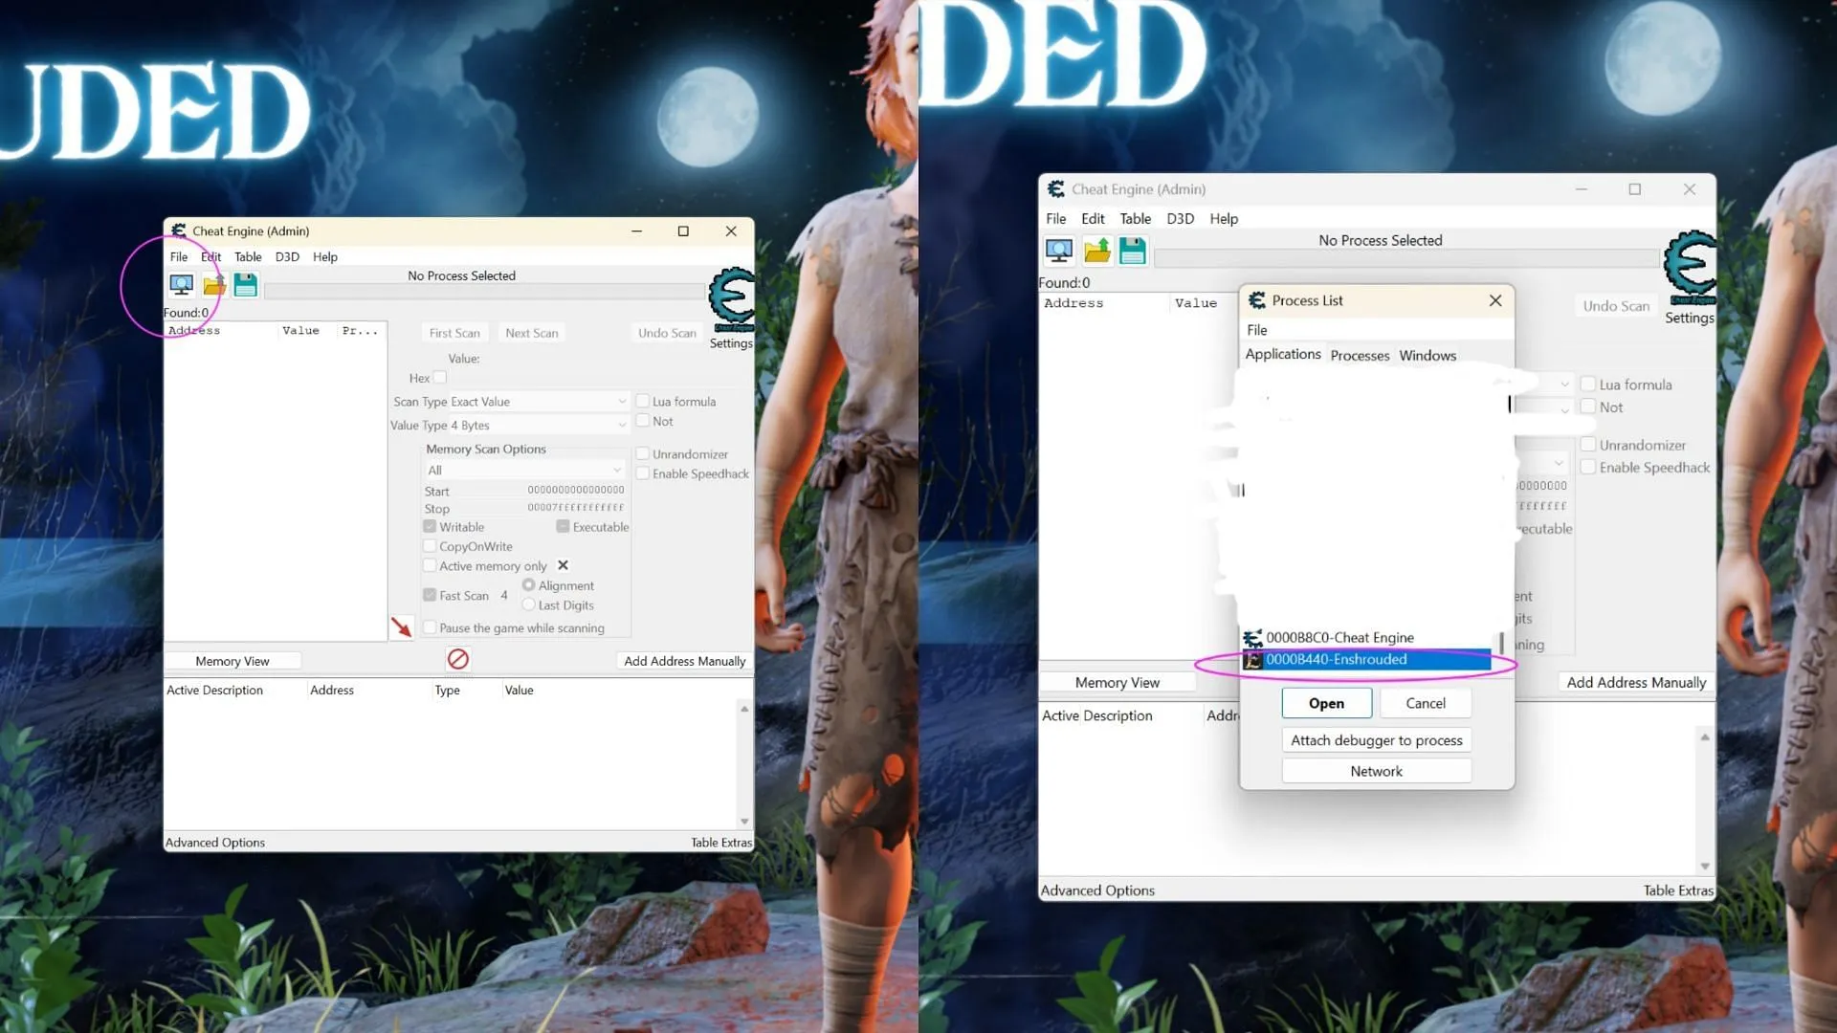The width and height of the screenshot is (1837, 1033).
Task: Switch to Applications tab in Process List
Action: pyautogui.click(x=1283, y=354)
